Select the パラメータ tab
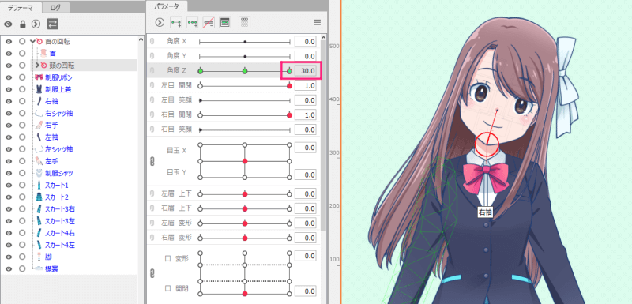 [x=166, y=6]
